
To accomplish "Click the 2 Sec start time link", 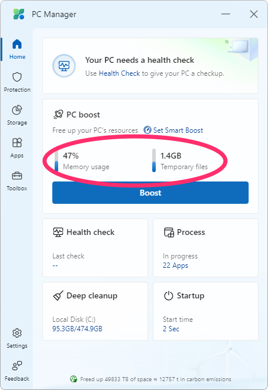I will point(171,329).
